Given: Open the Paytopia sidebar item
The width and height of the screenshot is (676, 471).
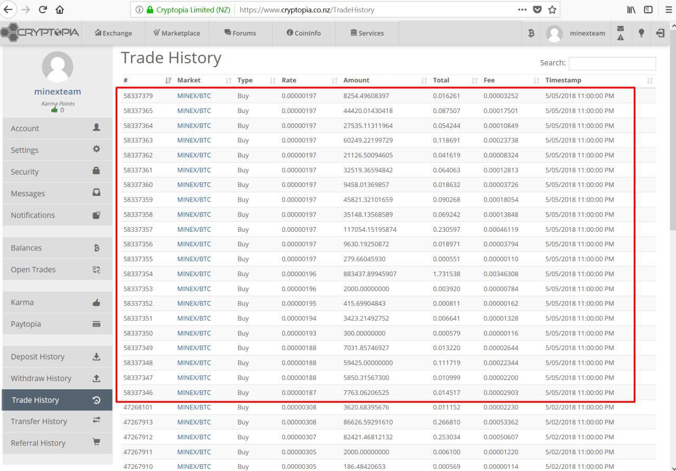Looking at the screenshot, I should [x=57, y=324].
